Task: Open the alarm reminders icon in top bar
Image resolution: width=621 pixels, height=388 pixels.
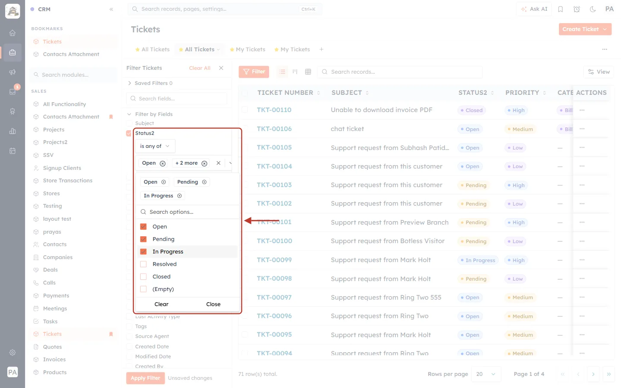Action: 577,9
